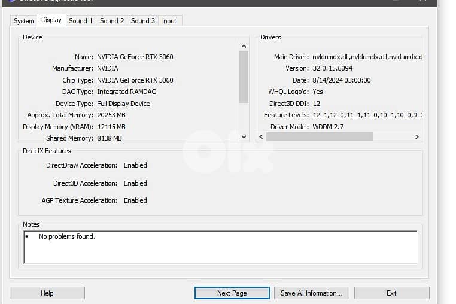Click Drivers panel scroll left arrow
Screen dimensions: 456x304
point(261,136)
